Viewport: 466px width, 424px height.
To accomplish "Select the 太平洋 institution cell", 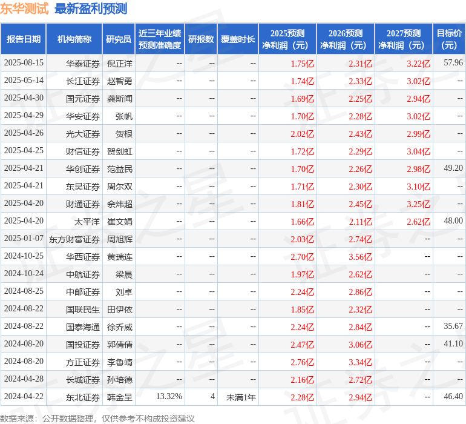I will (87, 221).
